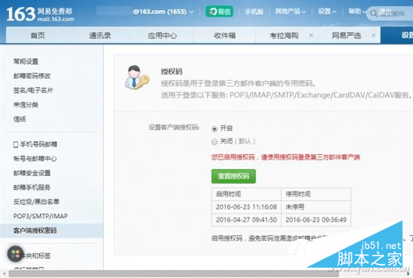The image size is (413, 278).
Task: Open the 设置 dropdown in header
Action: click(327, 11)
